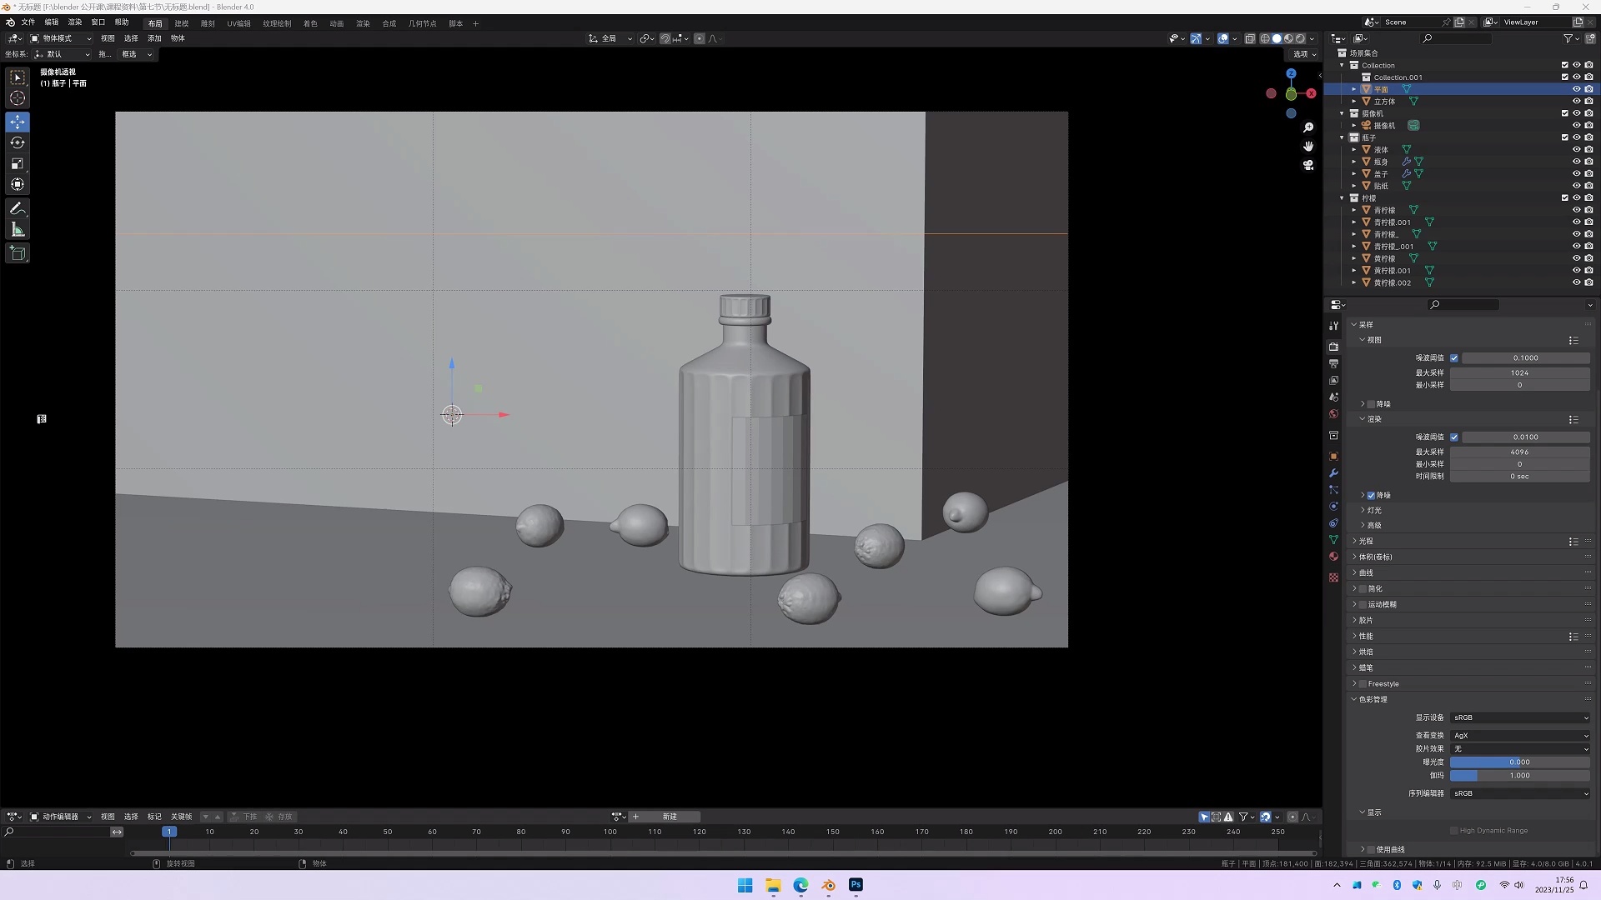Click the 新建 button above the timeline
Viewport: 1601px width, 900px height.
coord(670,816)
